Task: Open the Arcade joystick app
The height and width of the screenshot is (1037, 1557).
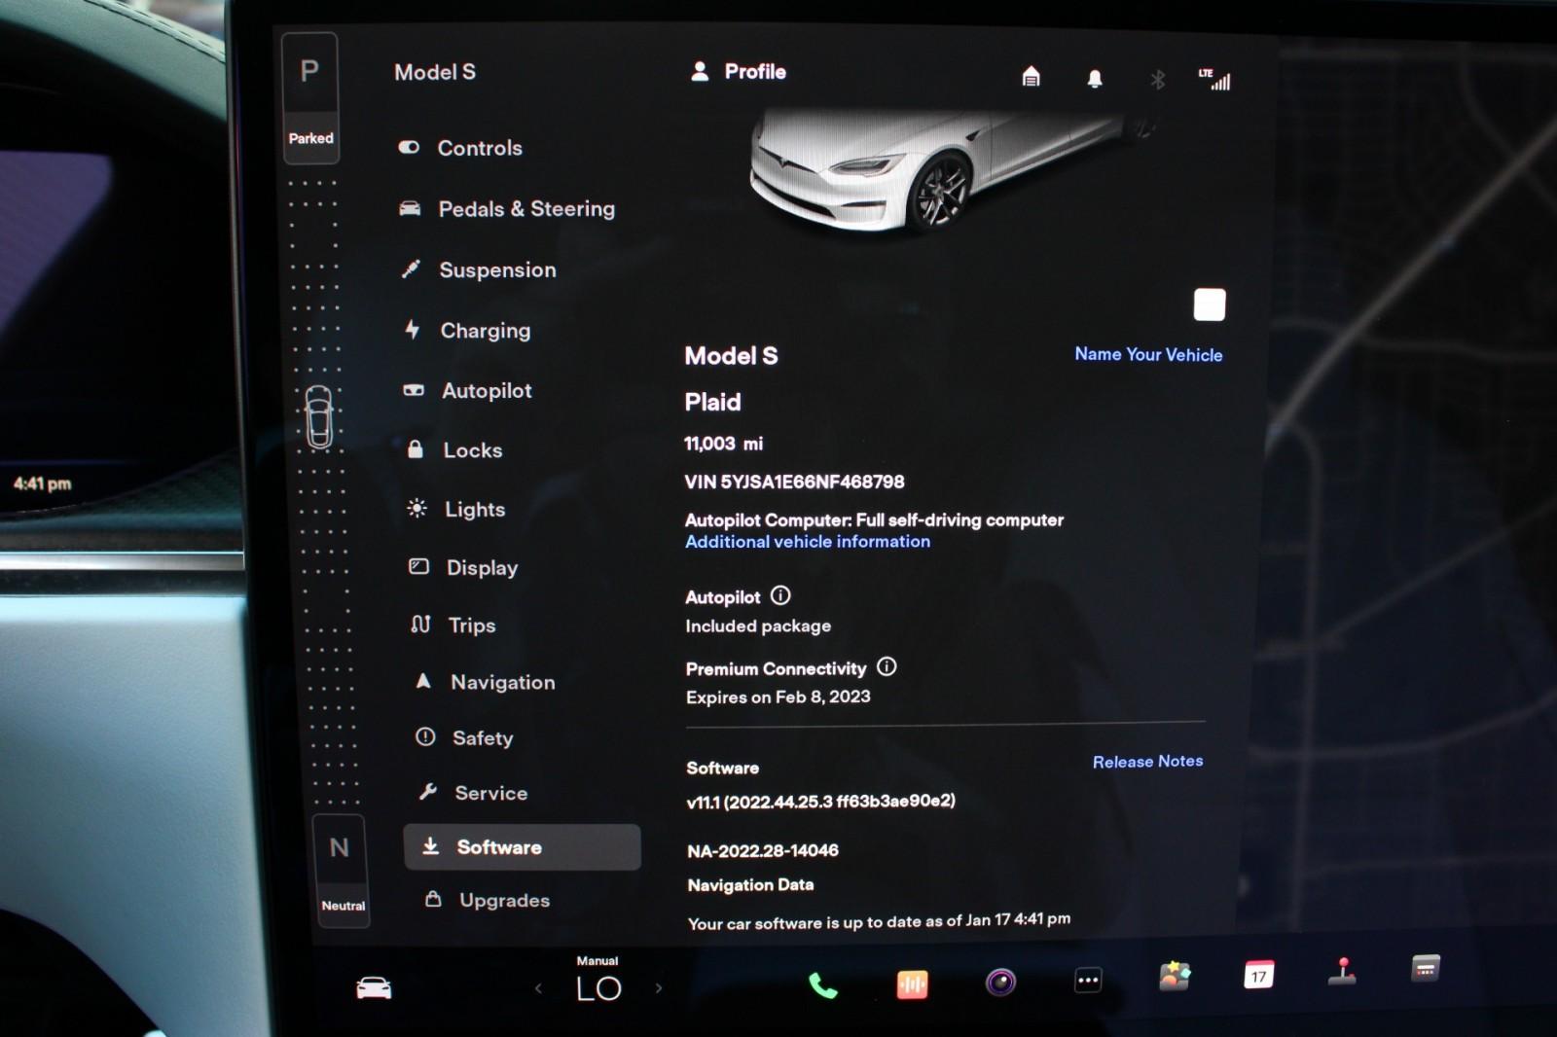Action: point(1343,971)
